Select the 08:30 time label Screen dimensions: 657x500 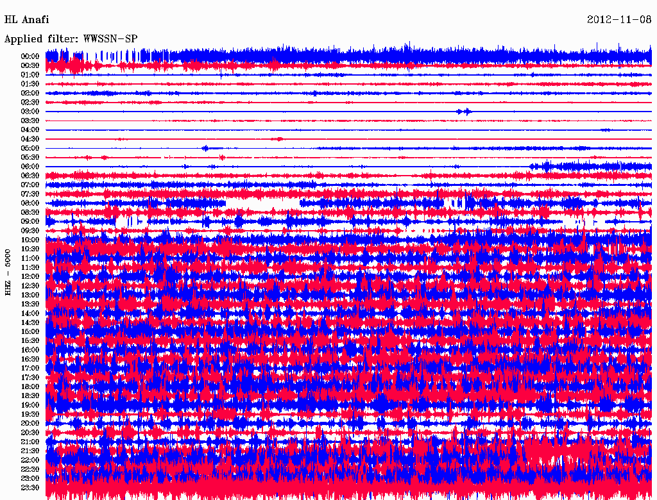[30, 213]
